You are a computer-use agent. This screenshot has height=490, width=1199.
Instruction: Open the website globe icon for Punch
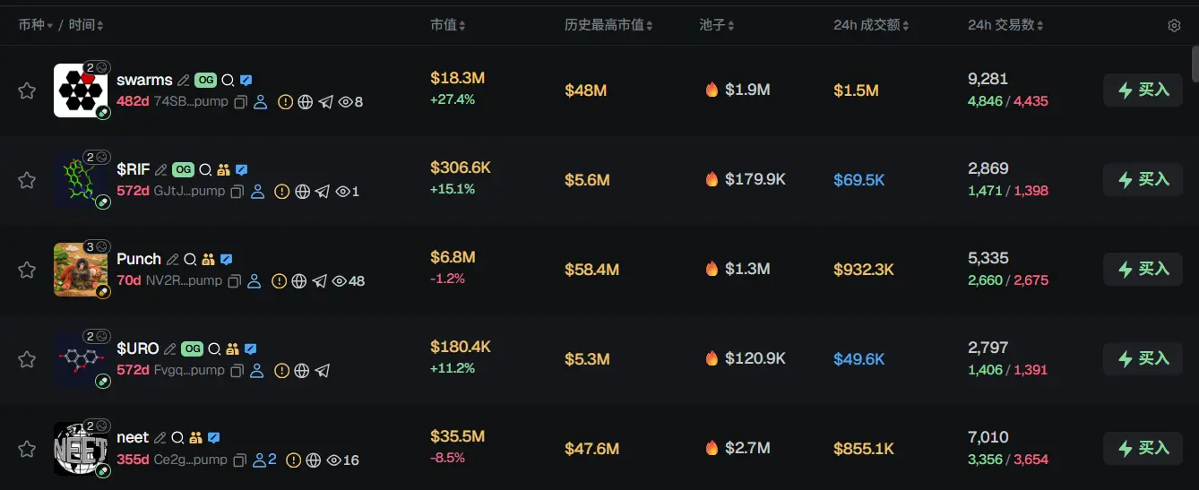point(299,281)
